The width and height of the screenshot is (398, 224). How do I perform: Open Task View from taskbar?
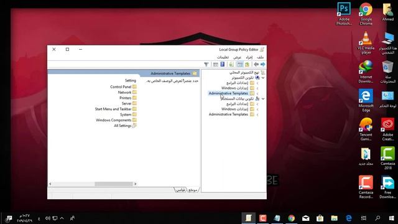pyautogui.click(x=363, y=218)
